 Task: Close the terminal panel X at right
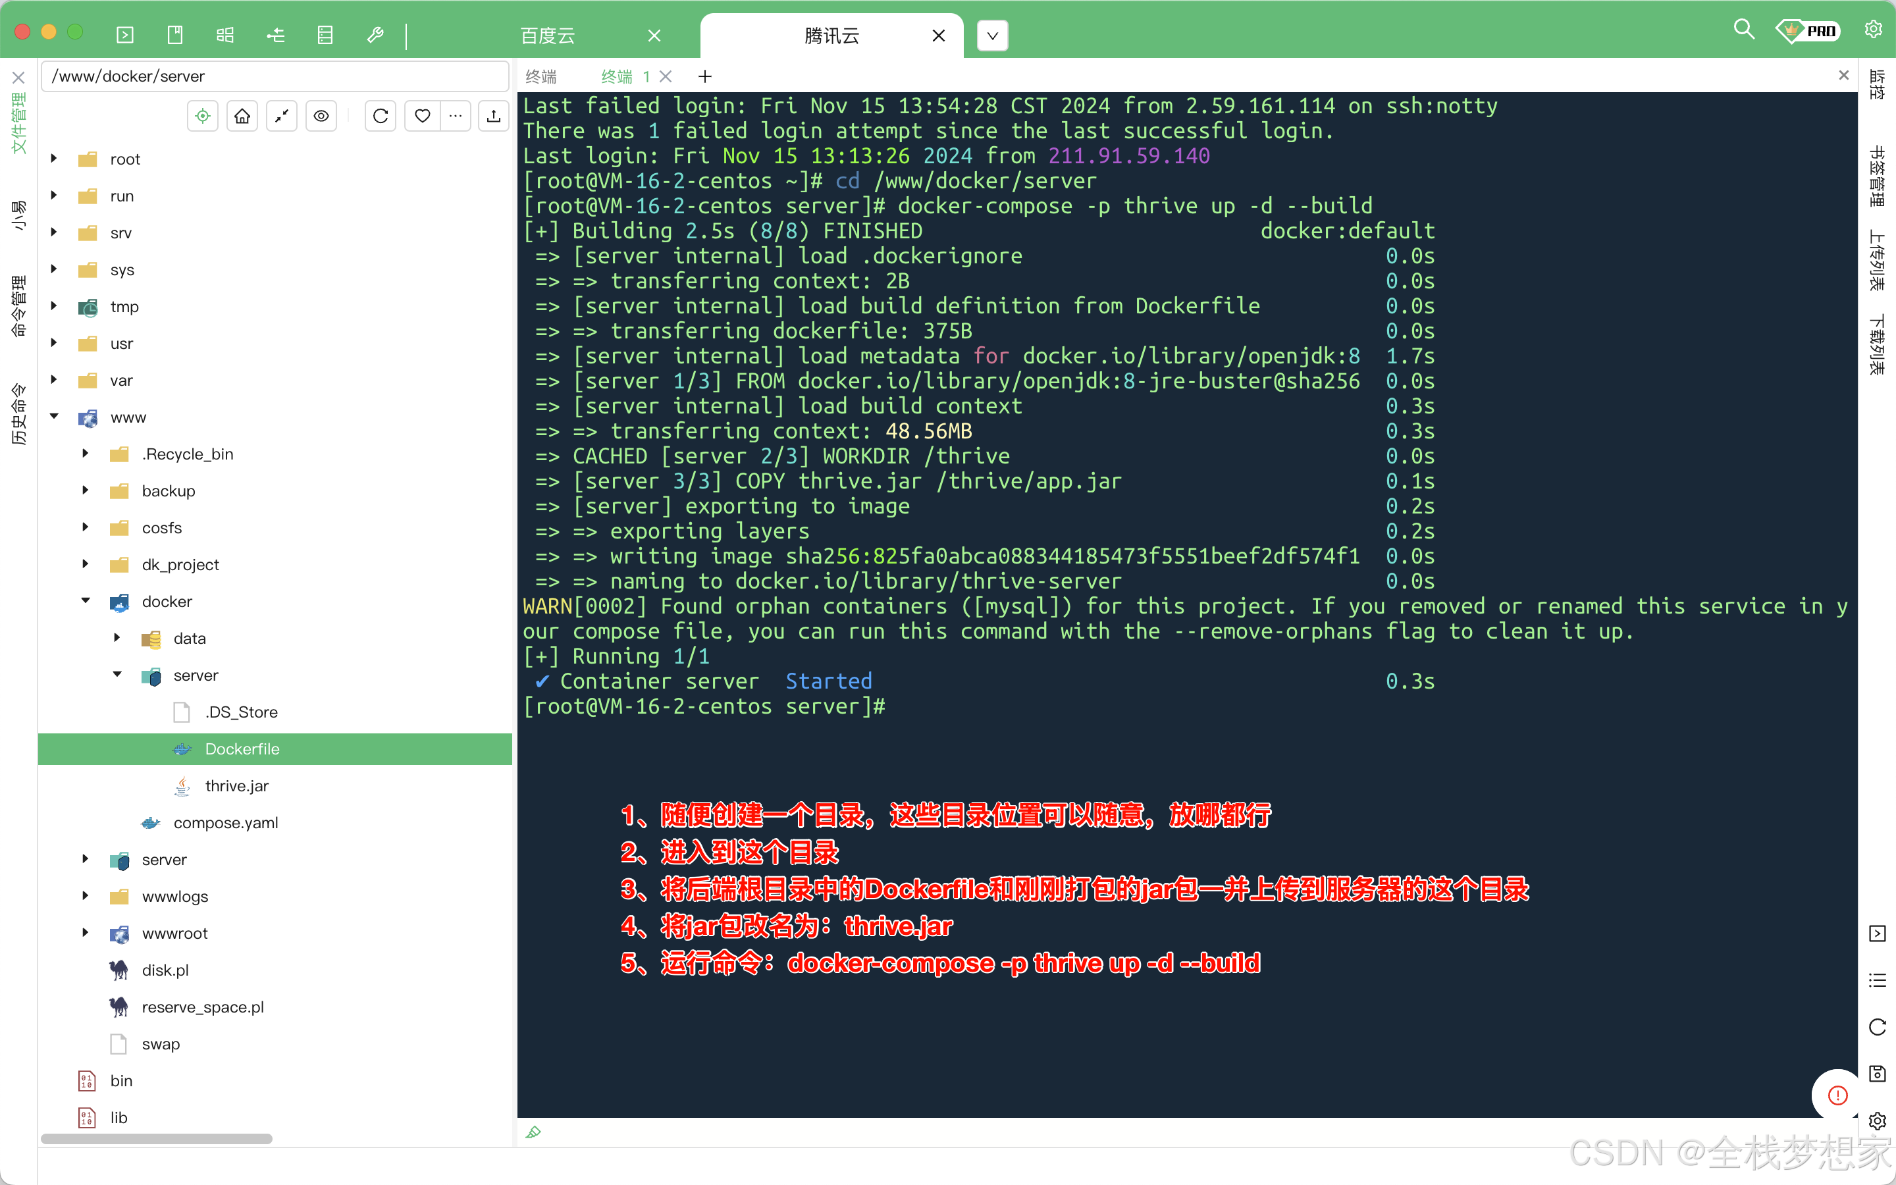point(1843,75)
